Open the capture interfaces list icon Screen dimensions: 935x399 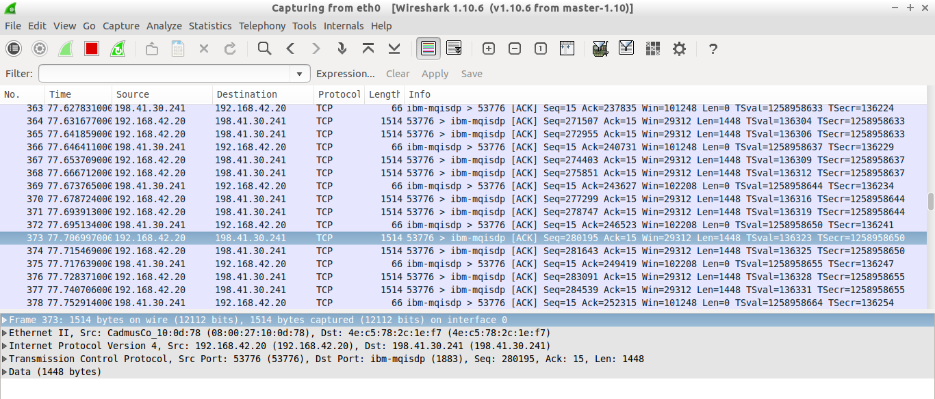click(14, 49)
